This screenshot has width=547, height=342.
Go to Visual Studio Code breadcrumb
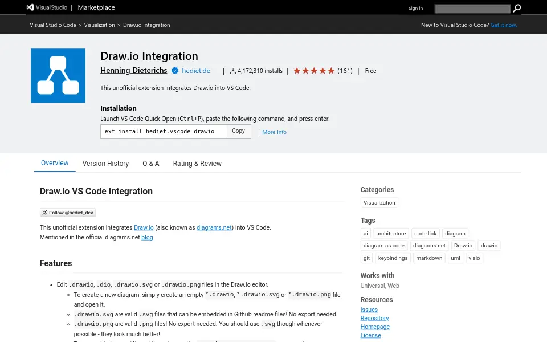[x=53, y=25]
